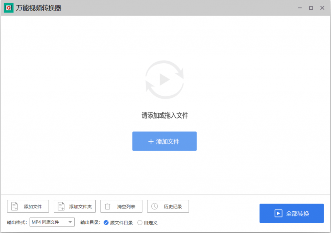Open the 输出格式 MP4 同原文件 dropdown
Viewport: 331px width, 233px height.
pyautogui.click(x=52, y=222)
